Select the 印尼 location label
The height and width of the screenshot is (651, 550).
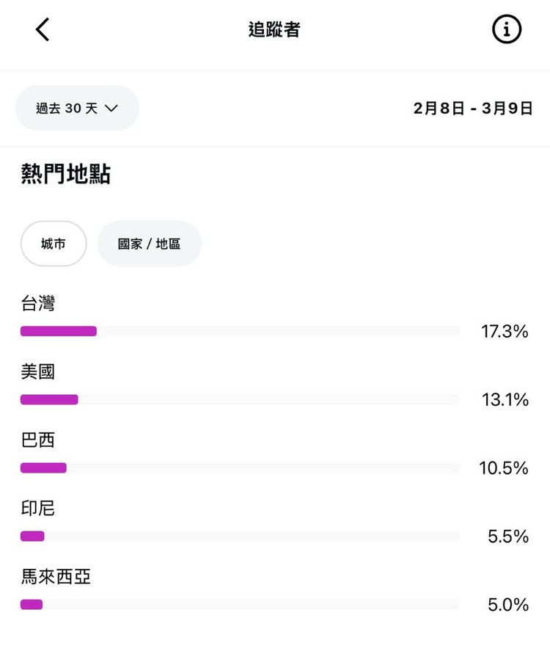coord(37,508)
